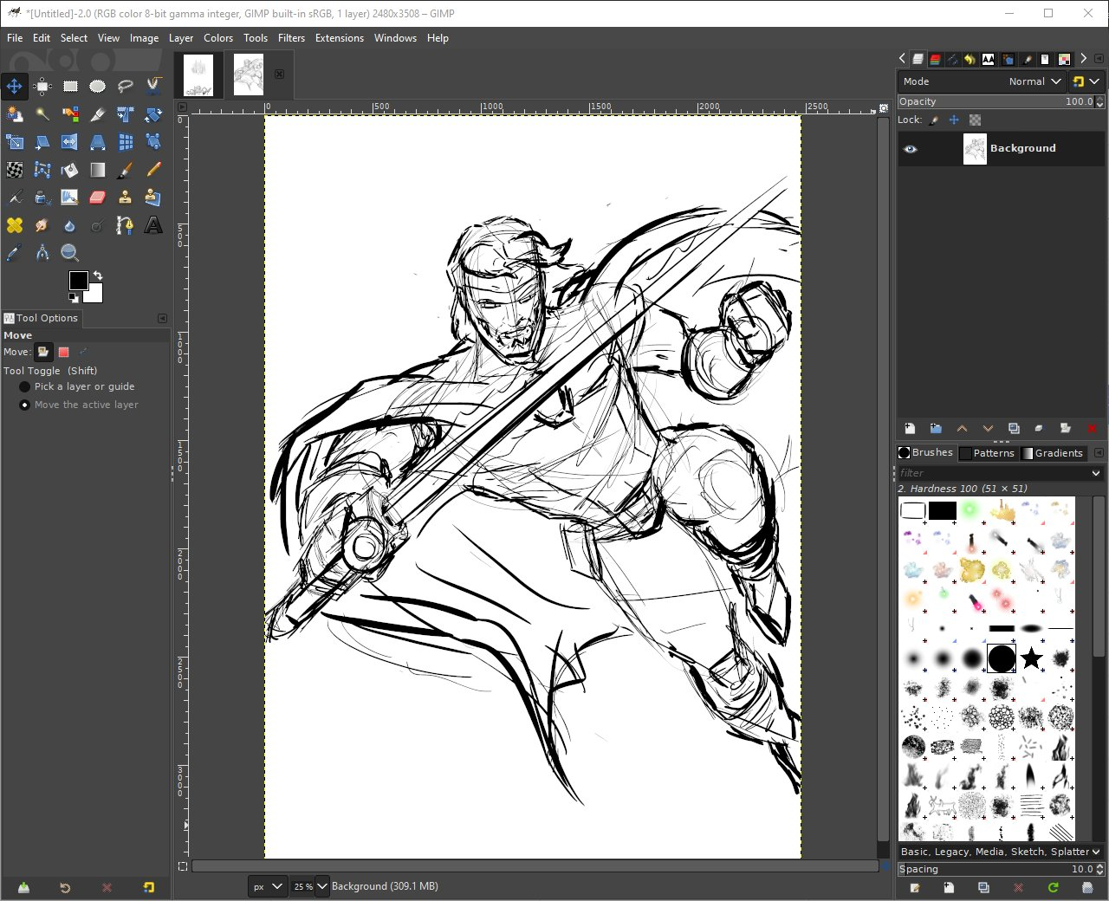Select the Paths tool
Image resolution: width=1109 pixels, height=901 pixels.
[x=126, y=225]
